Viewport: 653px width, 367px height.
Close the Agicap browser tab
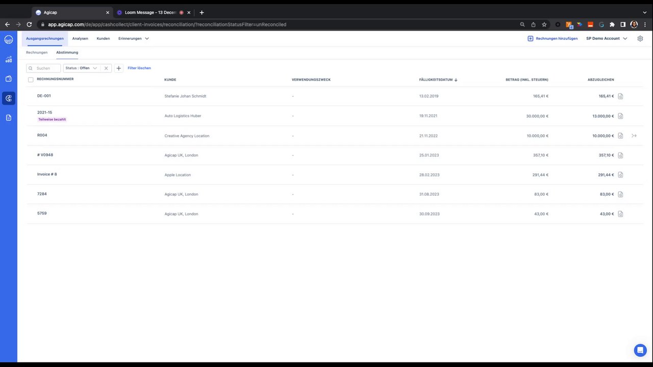coord(107,12)
